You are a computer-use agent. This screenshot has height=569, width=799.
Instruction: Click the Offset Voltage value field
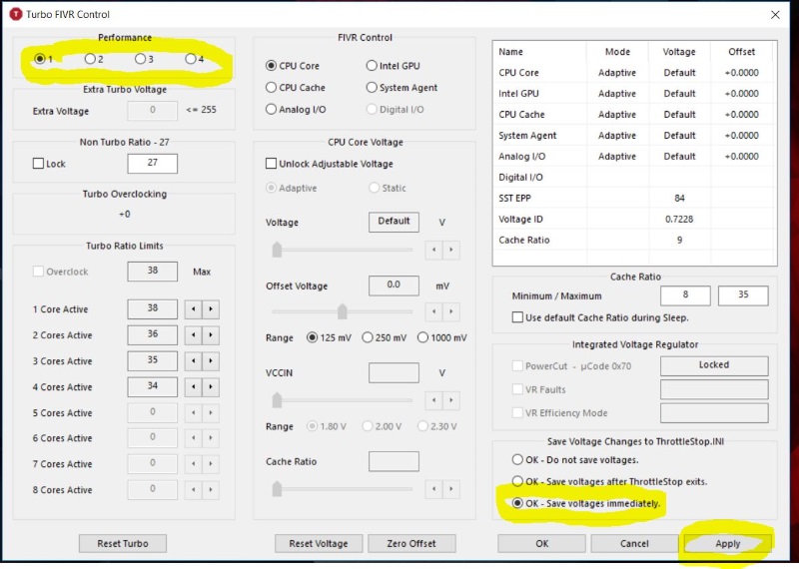click(394, 285)
